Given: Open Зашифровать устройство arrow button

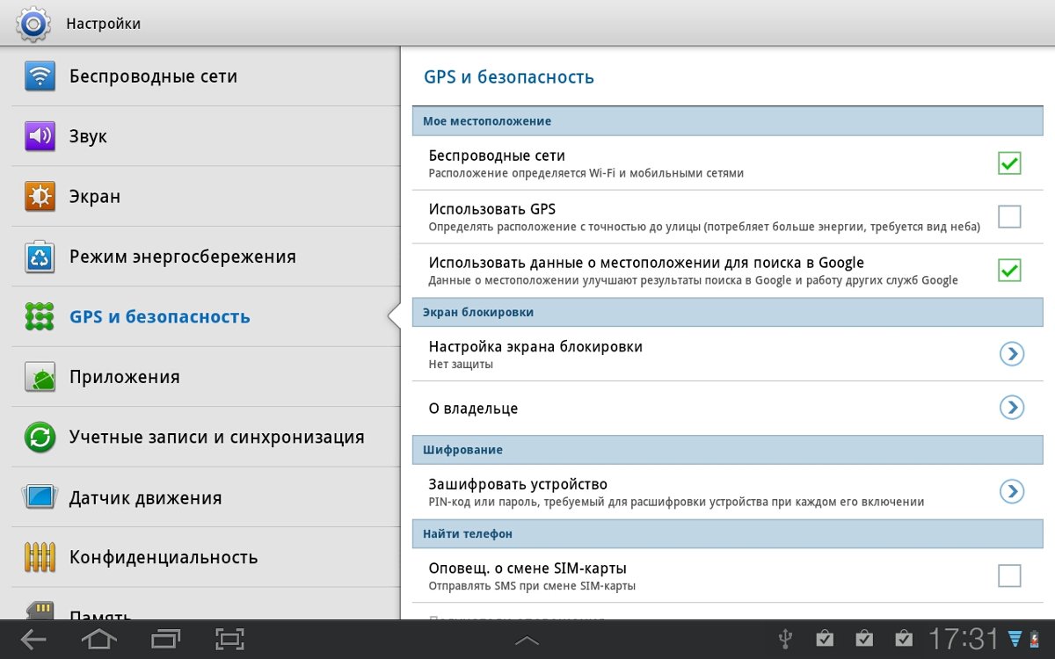Looking at the screenshot, I should [1012, 491].
